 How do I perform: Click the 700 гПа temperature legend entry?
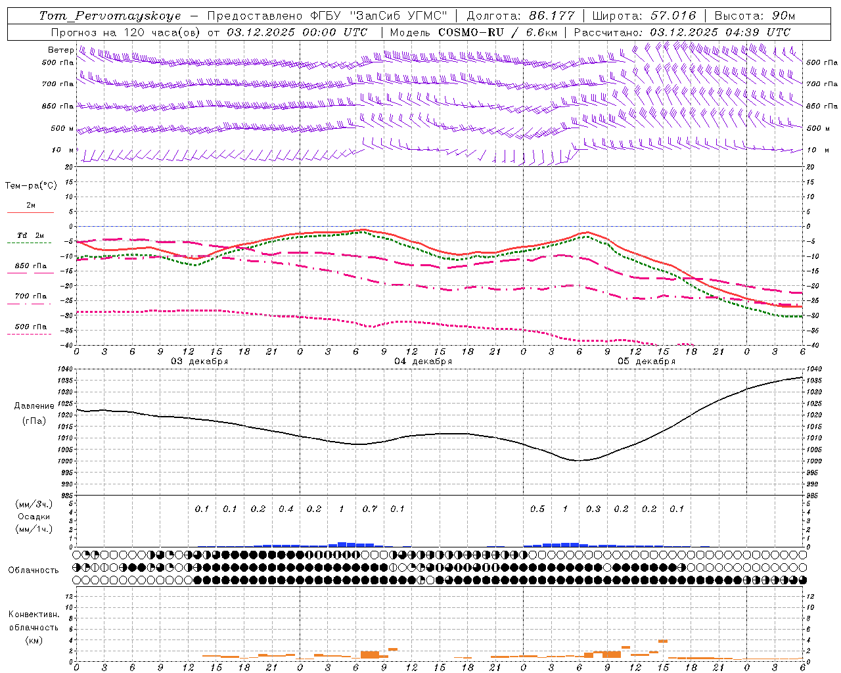click(31, 296)
